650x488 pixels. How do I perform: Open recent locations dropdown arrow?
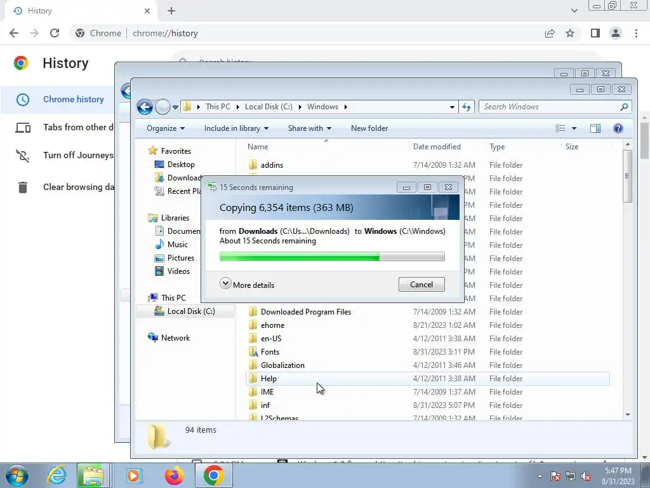(175, 107)
